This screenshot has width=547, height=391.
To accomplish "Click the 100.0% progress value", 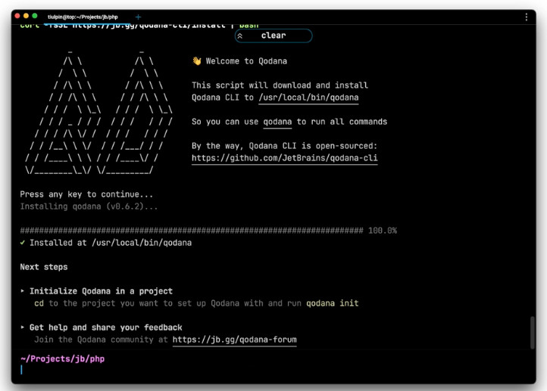I will [383, 231].
